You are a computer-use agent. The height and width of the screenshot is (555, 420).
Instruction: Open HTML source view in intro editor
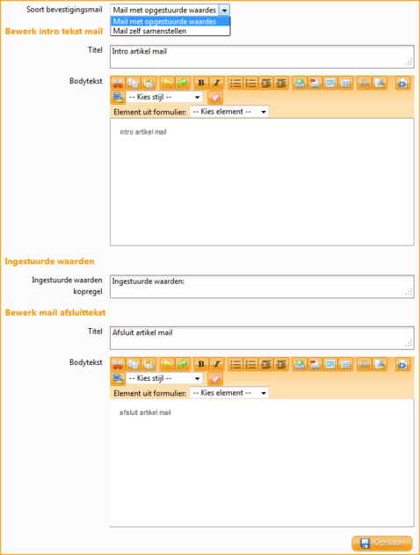click(402, 84)
